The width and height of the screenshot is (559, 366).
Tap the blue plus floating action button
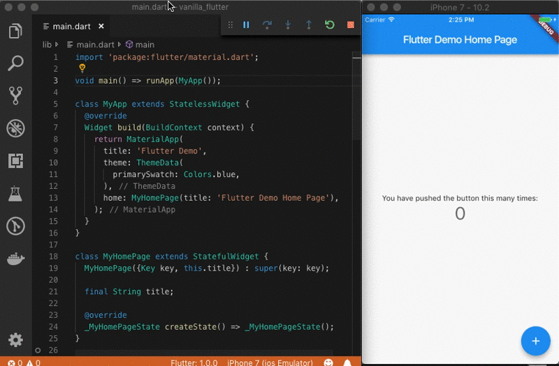(535, 341)
